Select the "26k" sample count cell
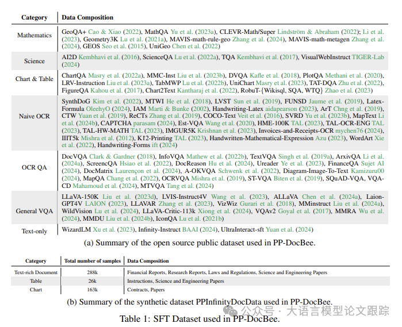 [92, 281]
